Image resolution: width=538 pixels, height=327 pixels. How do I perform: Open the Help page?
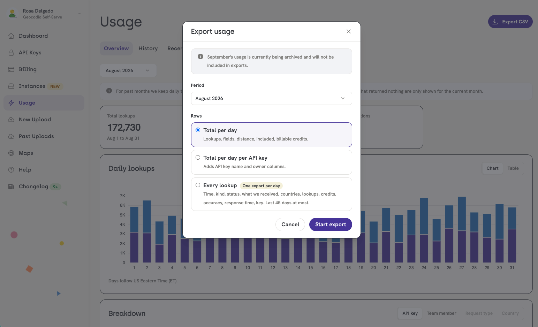click(x=44, y=170)
